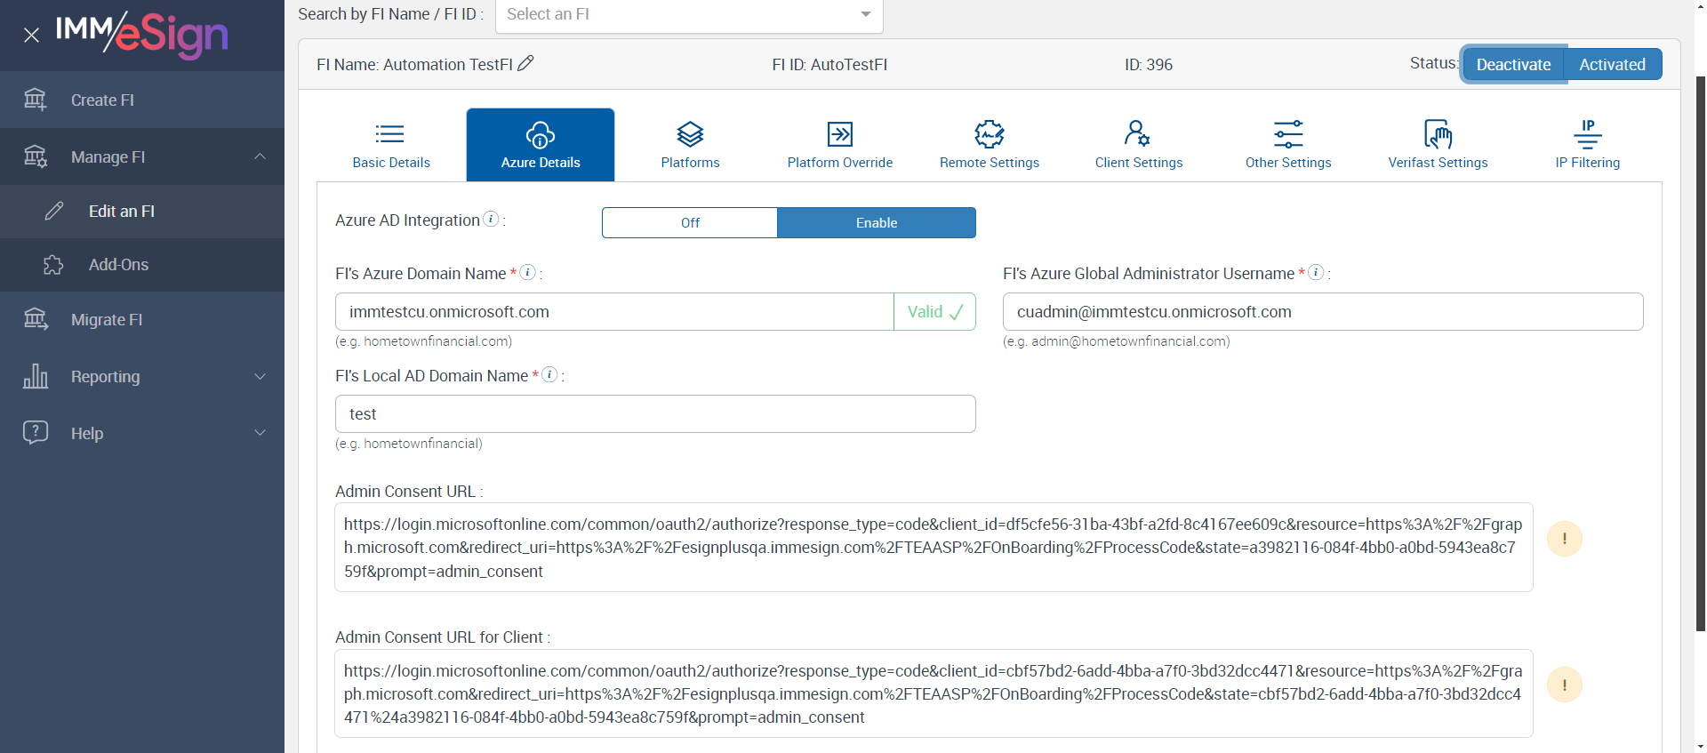Image resolution: width=1707 pixels, height=753 pixels.
Task: Open the IP Filtering tab label
Action: click(1588, 163)
